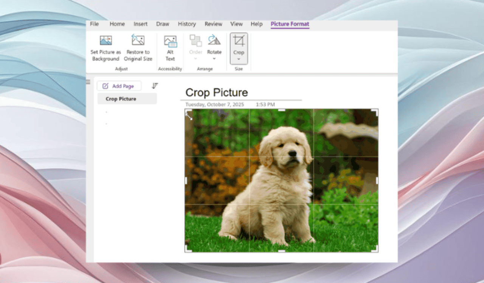Switch to the Review tab
Viewport: 484px width, 283px height.
click(x=213, y=24)
